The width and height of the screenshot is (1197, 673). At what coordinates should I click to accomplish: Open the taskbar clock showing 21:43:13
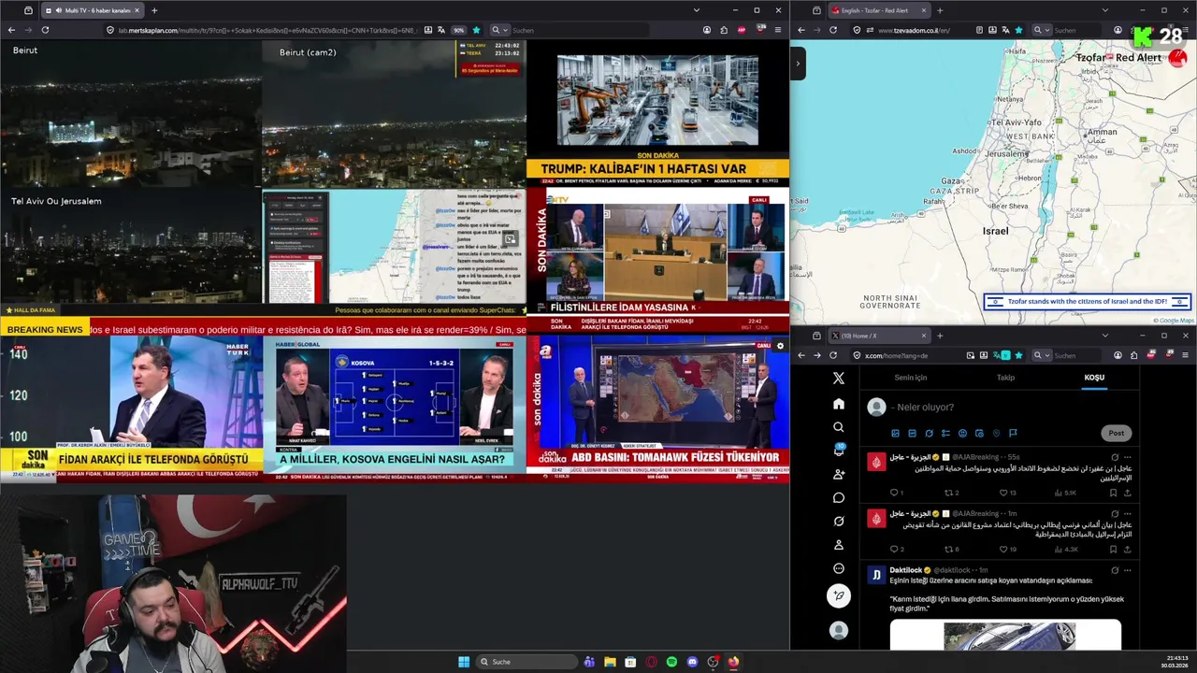pos(1176,662)
